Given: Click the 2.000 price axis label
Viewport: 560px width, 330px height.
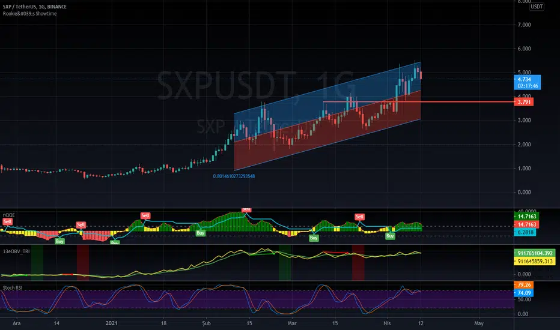Looking at the screenshot, I should (524, 145).
